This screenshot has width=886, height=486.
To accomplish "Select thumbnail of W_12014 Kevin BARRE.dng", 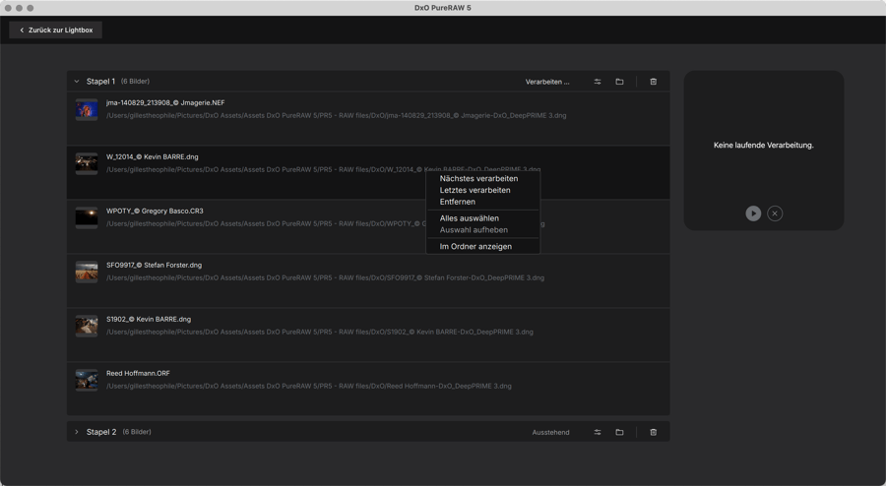I will pos(87,163).
